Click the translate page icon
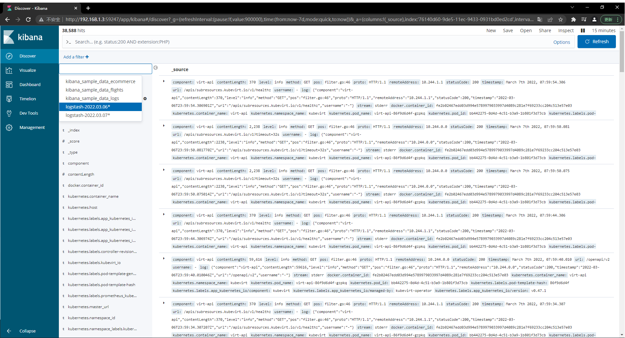 click(540, 19)
